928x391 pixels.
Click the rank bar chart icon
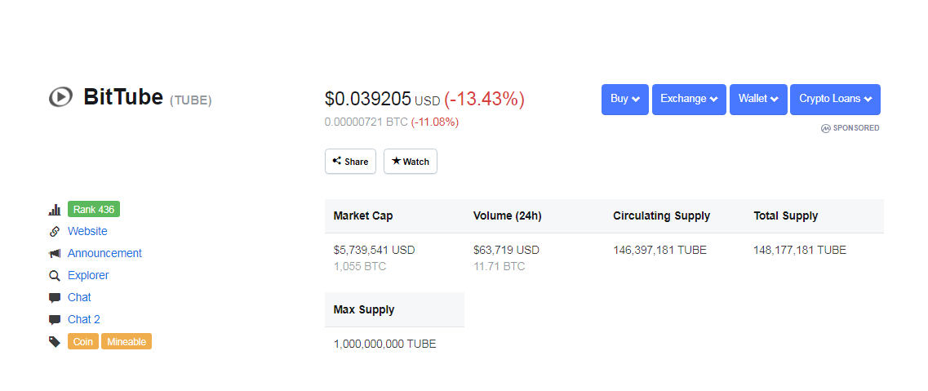[55, 210]
